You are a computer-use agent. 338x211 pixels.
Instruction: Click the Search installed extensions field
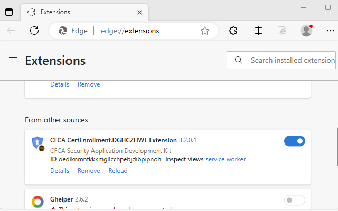292,60
